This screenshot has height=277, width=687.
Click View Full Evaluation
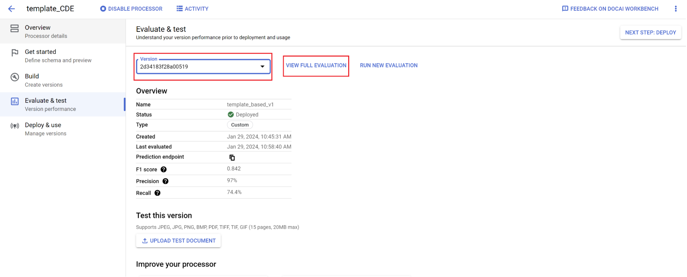[x=316, y=65]
